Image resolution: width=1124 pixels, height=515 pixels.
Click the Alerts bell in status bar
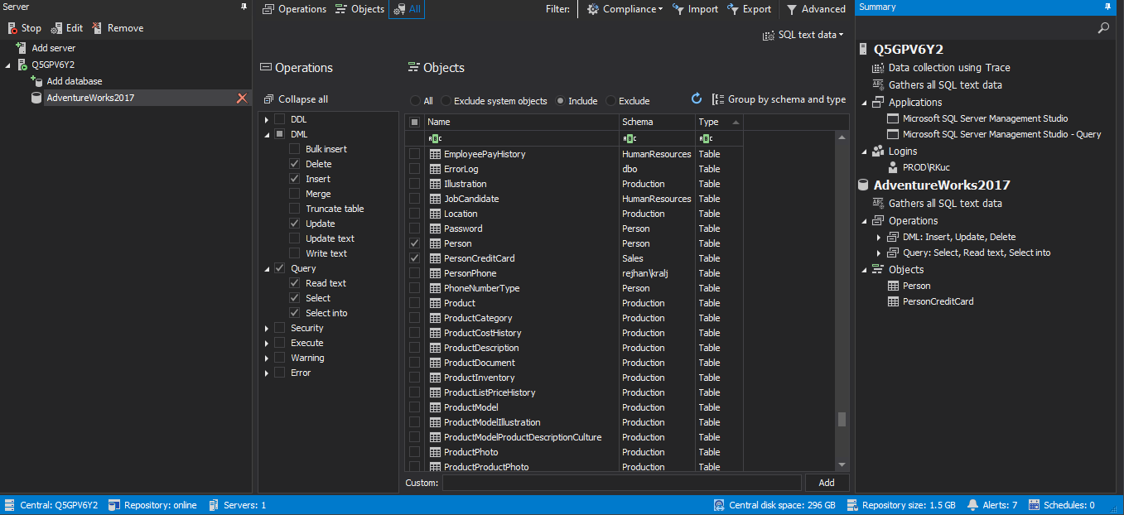[974, 505]
